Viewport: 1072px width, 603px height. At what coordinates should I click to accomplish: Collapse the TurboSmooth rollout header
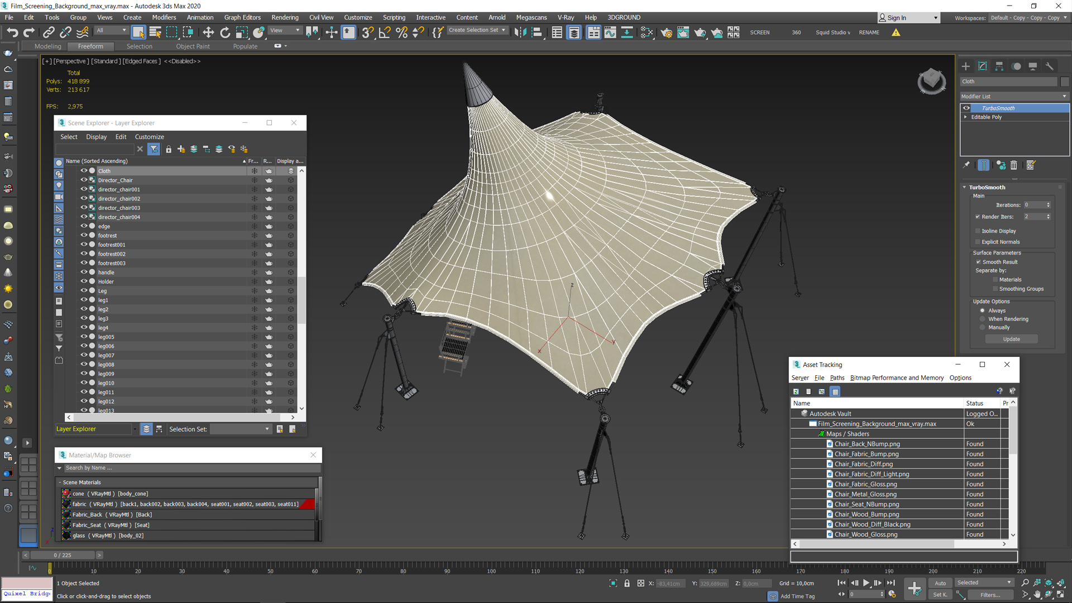[x=987, y=188]
